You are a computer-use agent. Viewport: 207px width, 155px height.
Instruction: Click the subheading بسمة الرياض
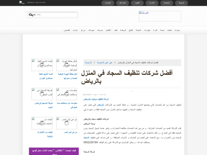89,124
